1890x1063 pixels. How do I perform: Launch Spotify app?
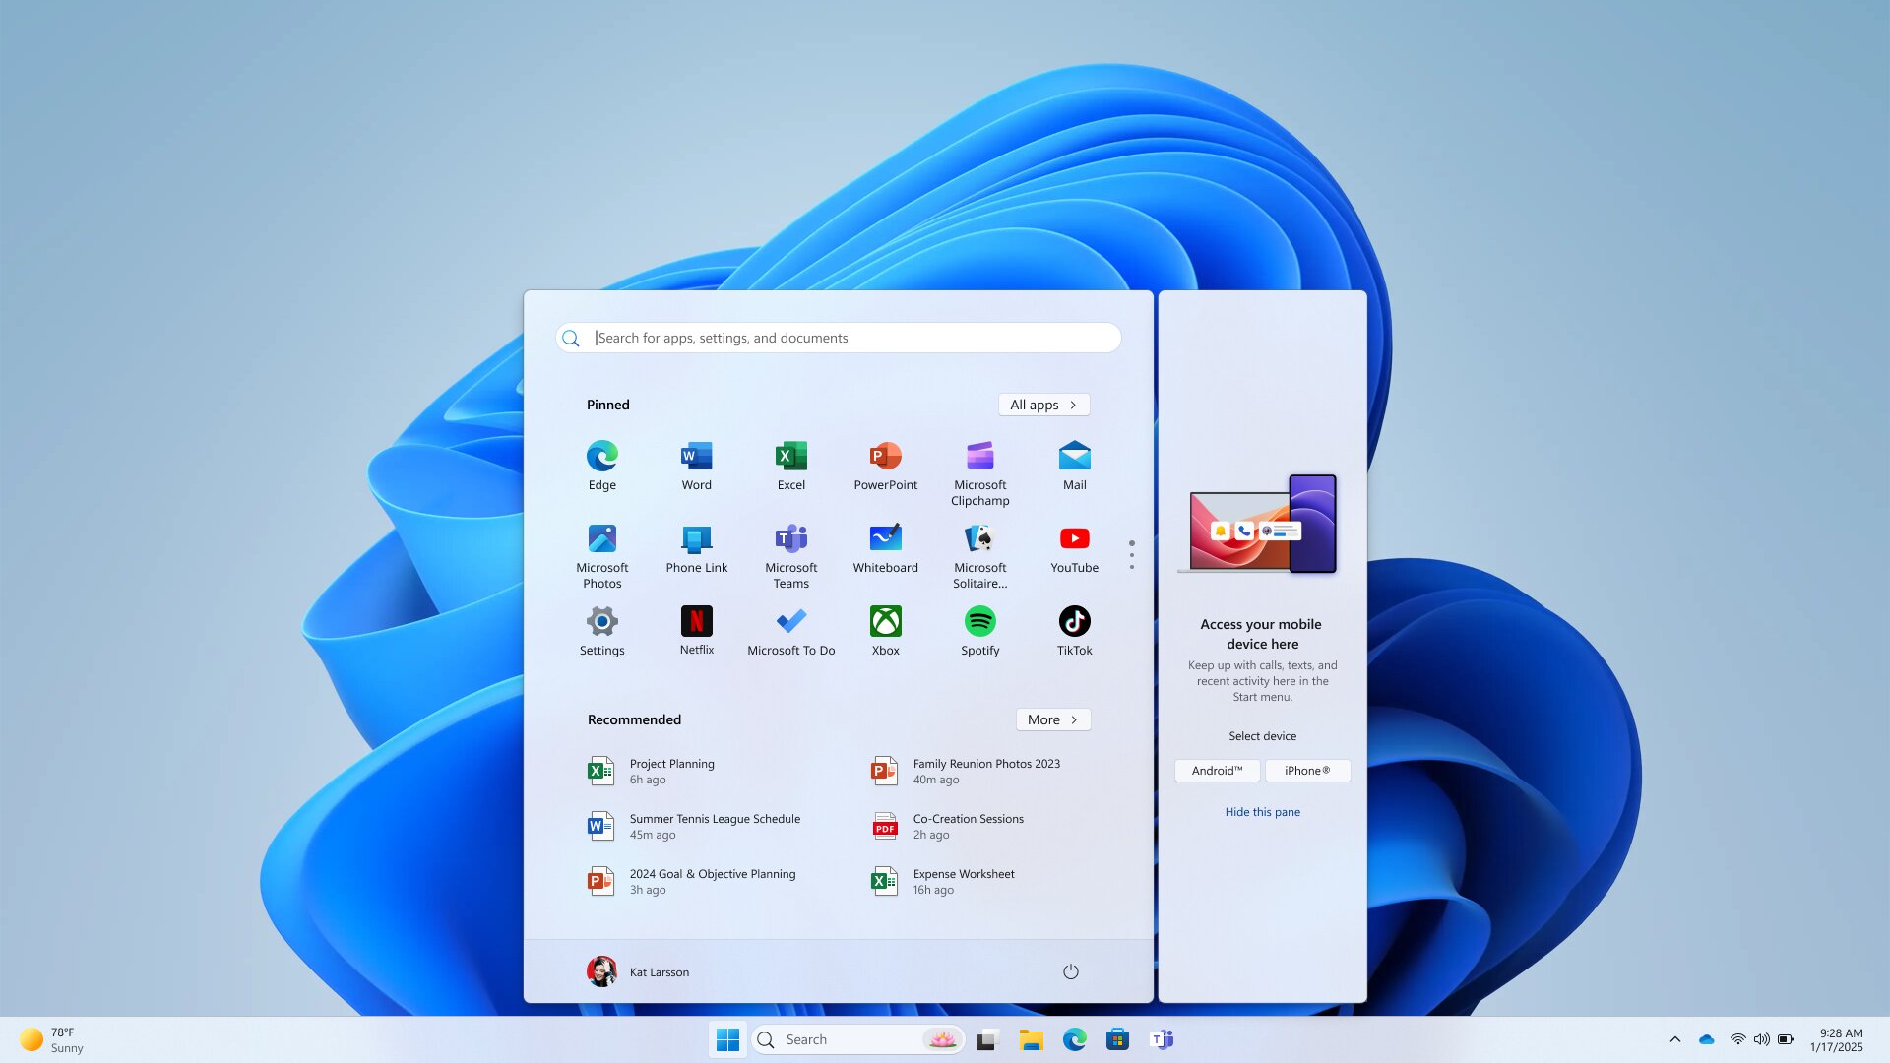click(980, 620)
